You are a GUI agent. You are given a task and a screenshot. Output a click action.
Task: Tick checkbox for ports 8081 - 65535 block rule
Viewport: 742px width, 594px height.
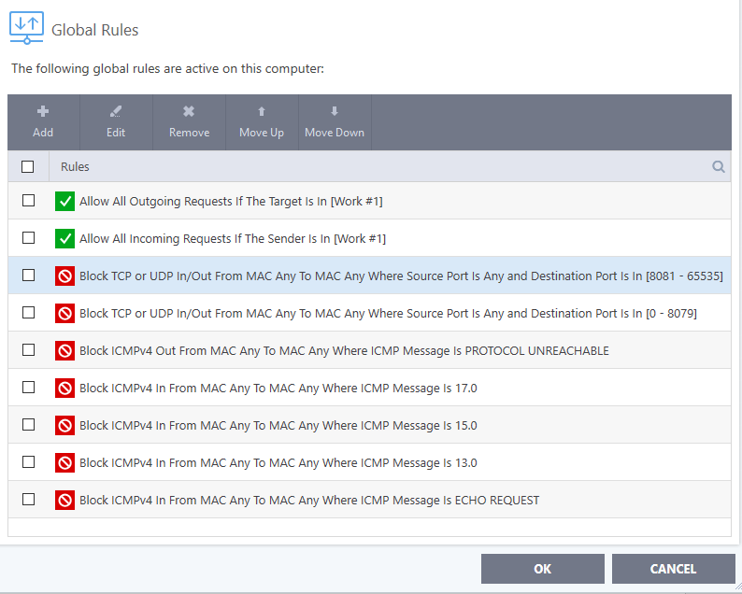[28, 276]
